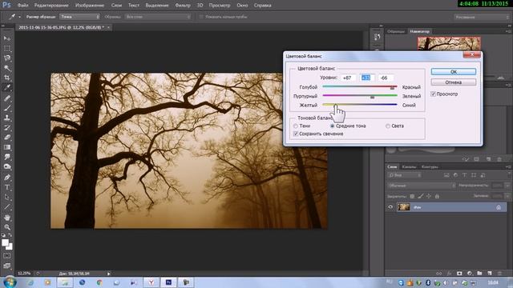The height and width of the screenshot is (288, 513).
Task: Change screen mode icon at toolbox bottom
Action: (x=7, y=266)
